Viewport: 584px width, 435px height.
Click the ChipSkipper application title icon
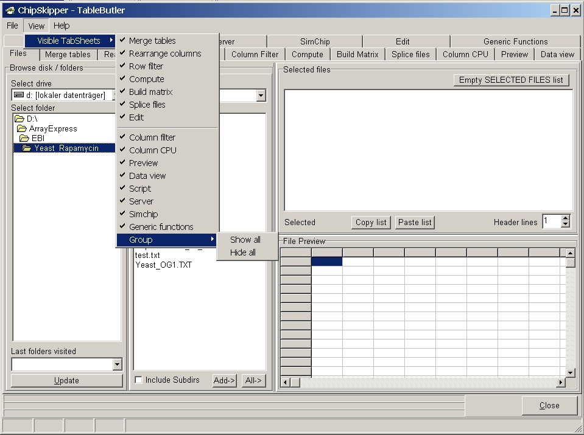pyautogui.click(x=10, y=10)
